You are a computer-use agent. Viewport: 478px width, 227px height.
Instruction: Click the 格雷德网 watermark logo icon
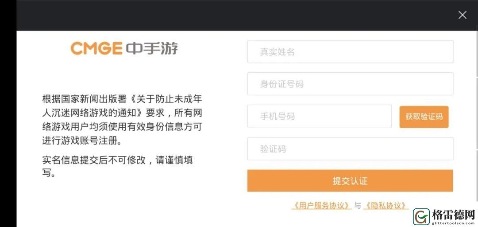point(421,217)
